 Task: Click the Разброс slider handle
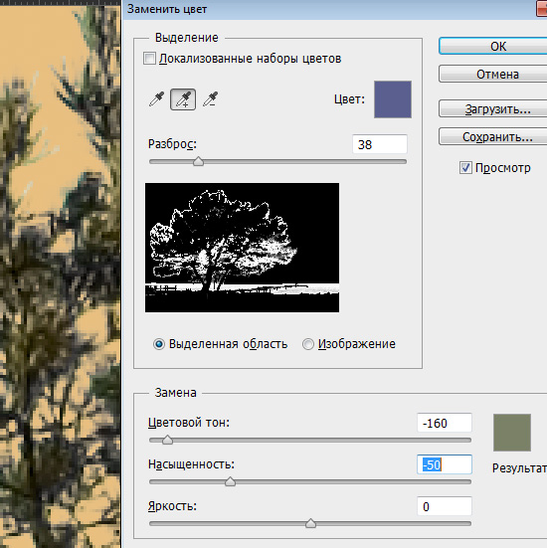[199, 161]
